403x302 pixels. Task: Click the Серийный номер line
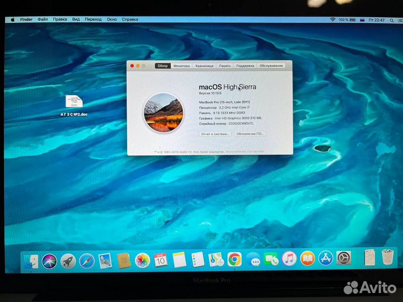click(x=226, y=124)
